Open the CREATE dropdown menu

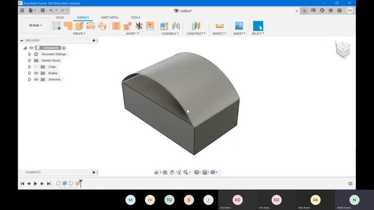click(79, 34)
